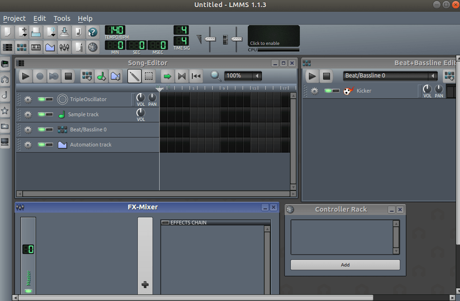The height and width of the screenshot is (301, 460).
Task: Play the beat in Beat+Bassline Editor
Action: tap(312, 77)
